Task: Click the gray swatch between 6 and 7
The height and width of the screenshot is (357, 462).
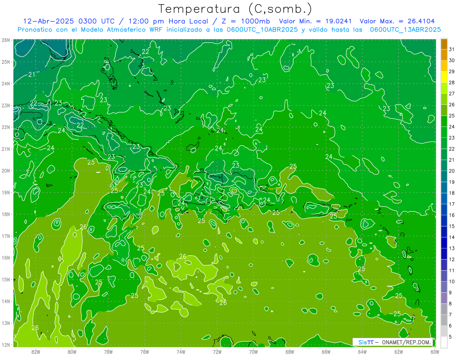Action: click(x=444, y=320)
